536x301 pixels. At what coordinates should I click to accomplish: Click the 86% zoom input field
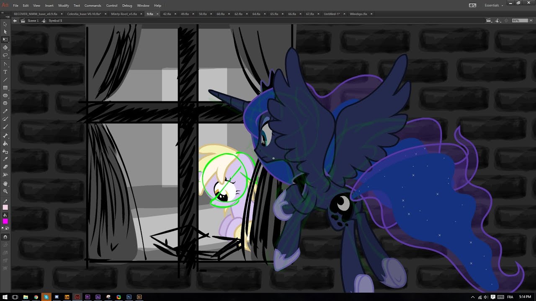pyautogui.click(x=519, y=20)
